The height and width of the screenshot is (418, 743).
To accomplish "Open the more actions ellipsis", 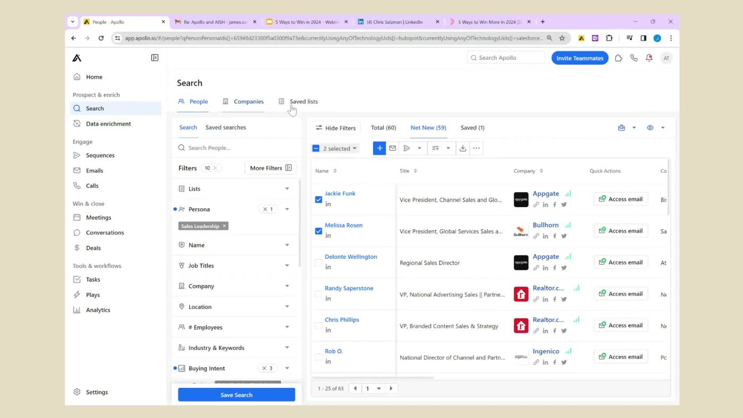I will click(477, 149).
